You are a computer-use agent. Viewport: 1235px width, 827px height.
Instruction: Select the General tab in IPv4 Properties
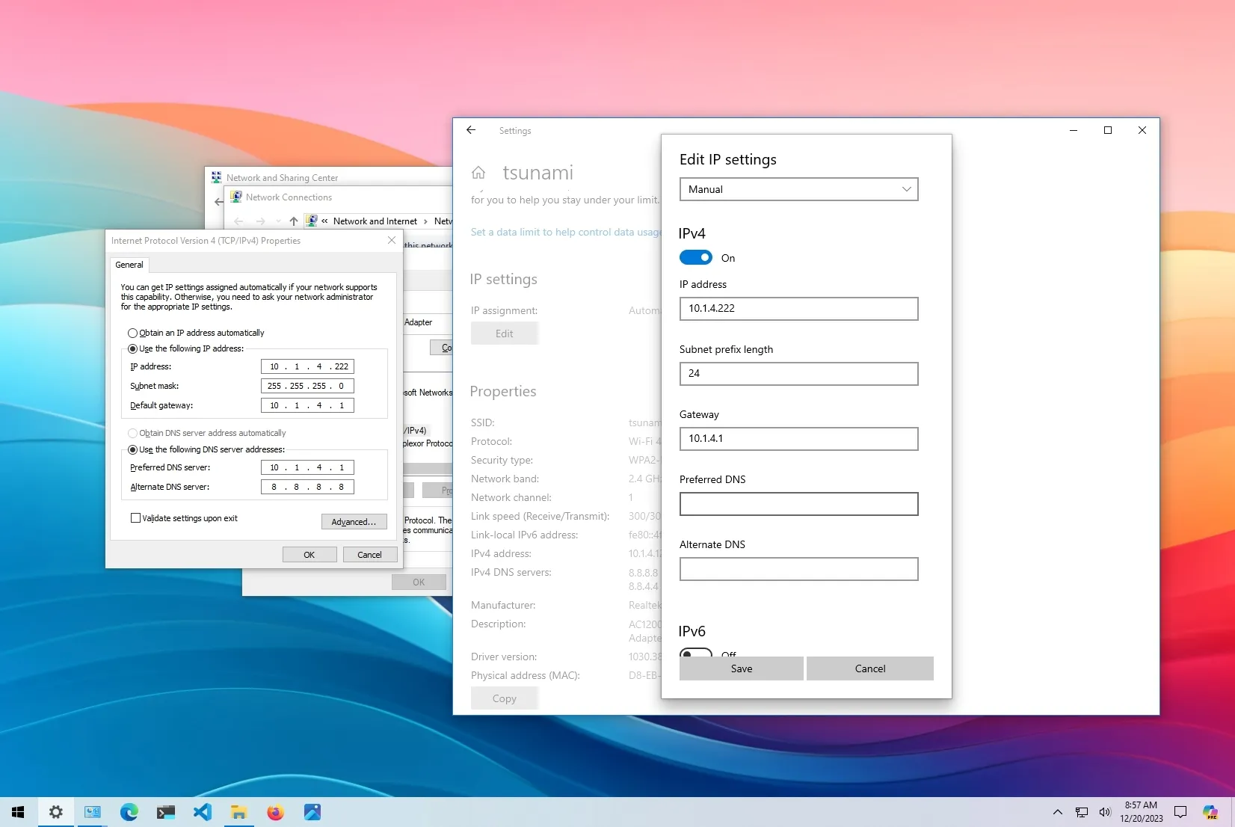pyautogui.click(x=129, y=265)
